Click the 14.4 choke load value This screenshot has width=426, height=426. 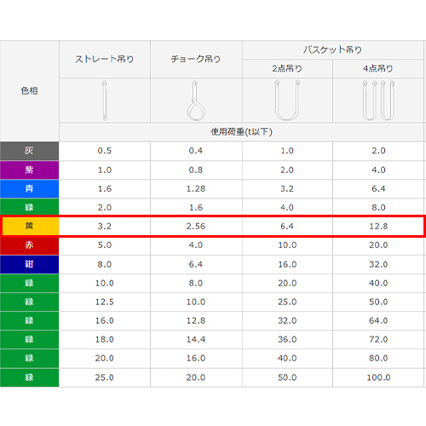[x=196, y=339]
